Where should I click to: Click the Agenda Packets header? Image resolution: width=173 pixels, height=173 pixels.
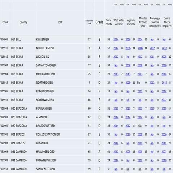coord(131,22)
